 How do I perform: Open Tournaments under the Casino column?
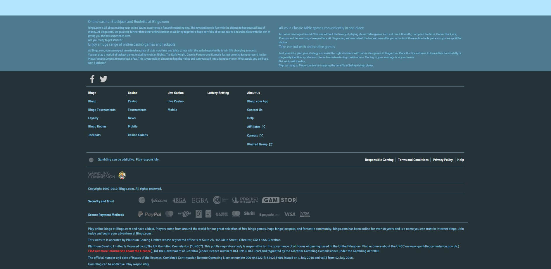(x=137, y=110)
